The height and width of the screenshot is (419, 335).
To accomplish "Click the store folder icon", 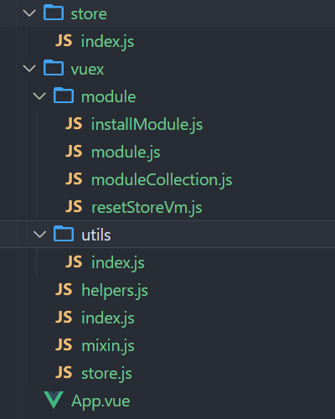I will (x=54, y=13).
